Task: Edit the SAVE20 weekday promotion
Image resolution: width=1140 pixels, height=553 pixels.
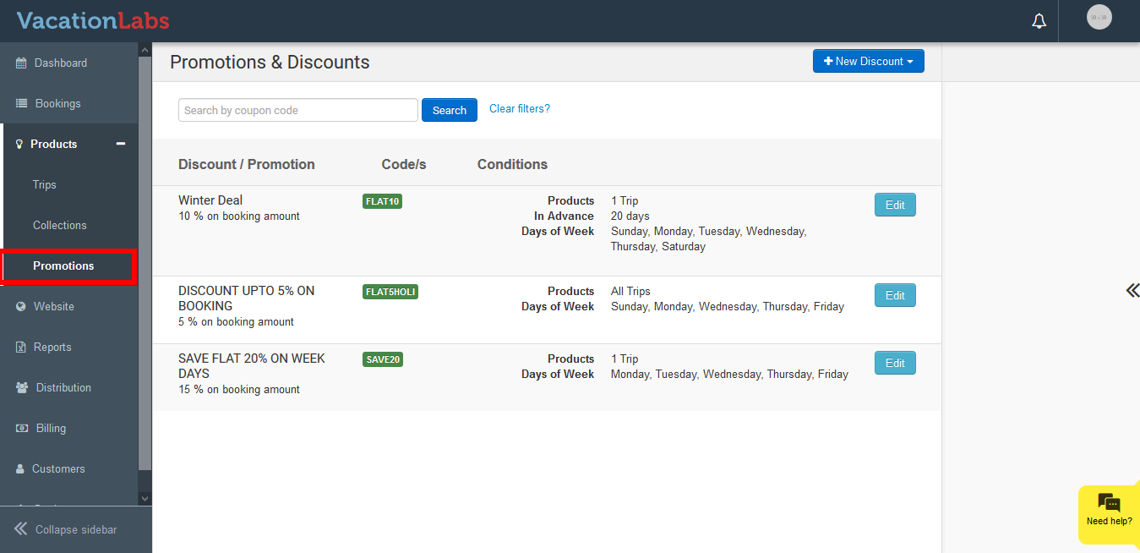Action: tap(894, 363)
